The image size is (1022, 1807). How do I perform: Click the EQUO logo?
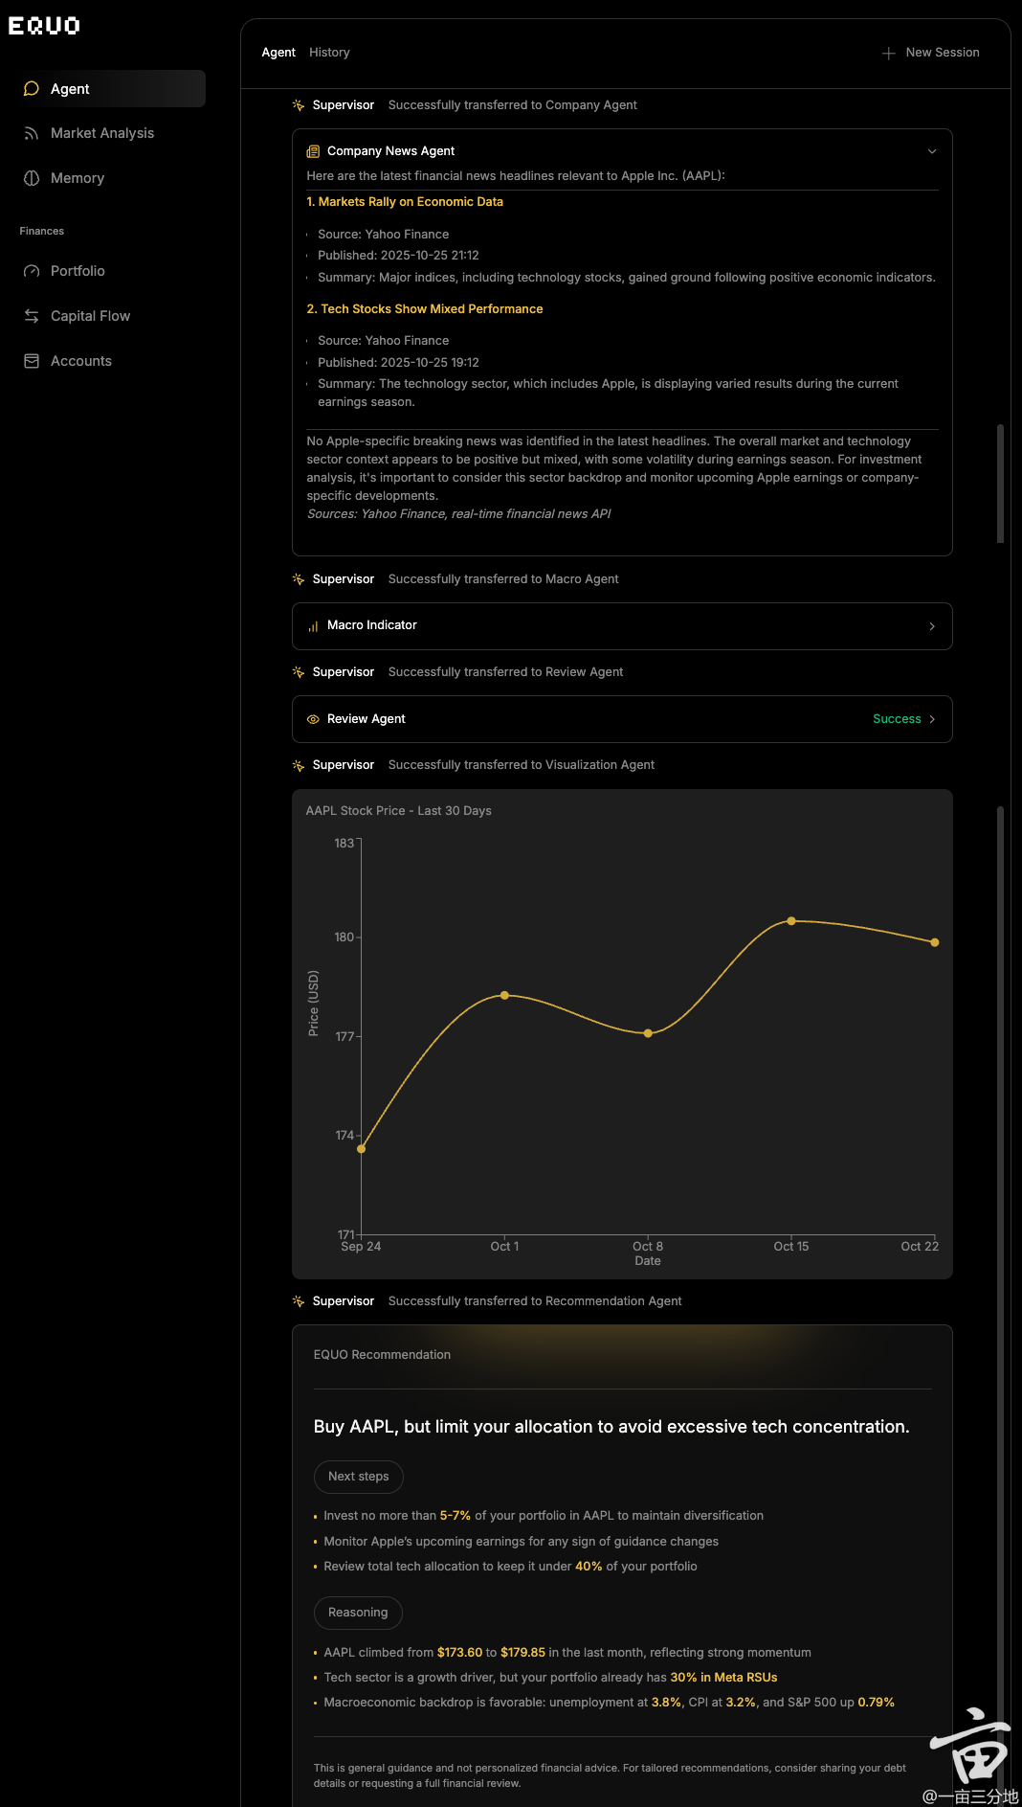[x=44, y=26]
